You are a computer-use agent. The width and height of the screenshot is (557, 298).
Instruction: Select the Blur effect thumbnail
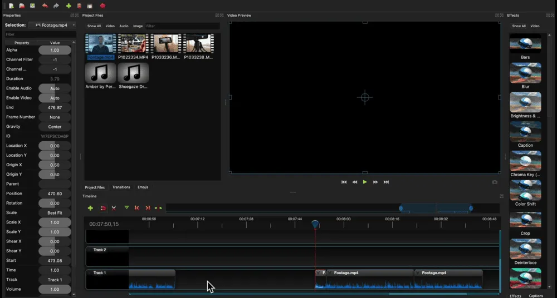[525, 73]
